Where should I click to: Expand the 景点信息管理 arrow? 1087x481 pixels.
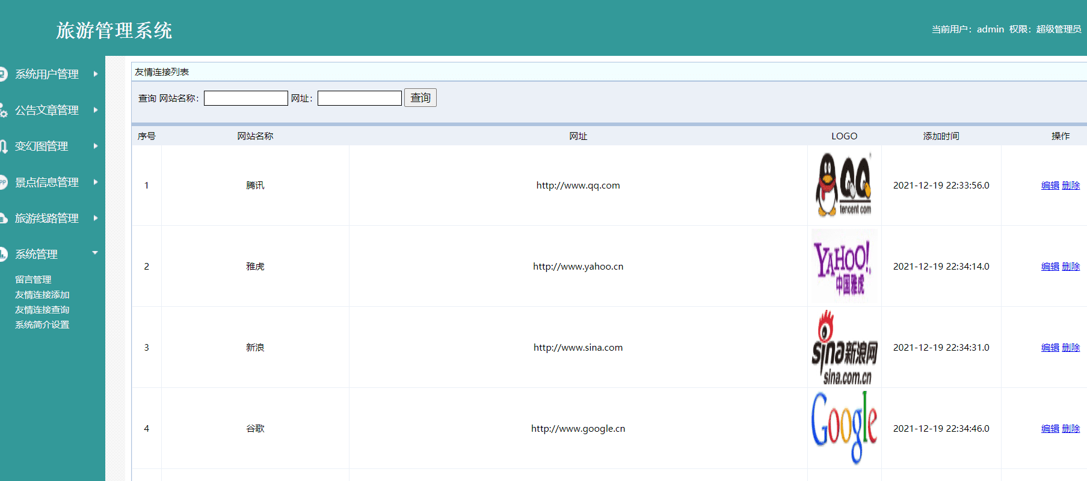click(96, 182)
